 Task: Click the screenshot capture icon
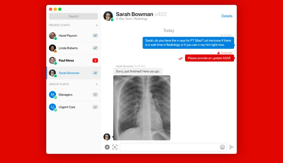tap(115, 147)
